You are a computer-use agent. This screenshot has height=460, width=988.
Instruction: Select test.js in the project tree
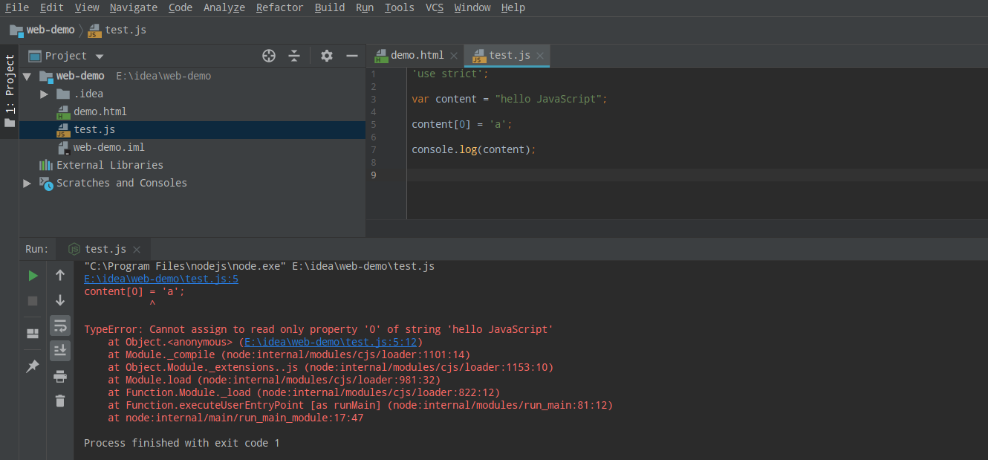tap(94, 129)
